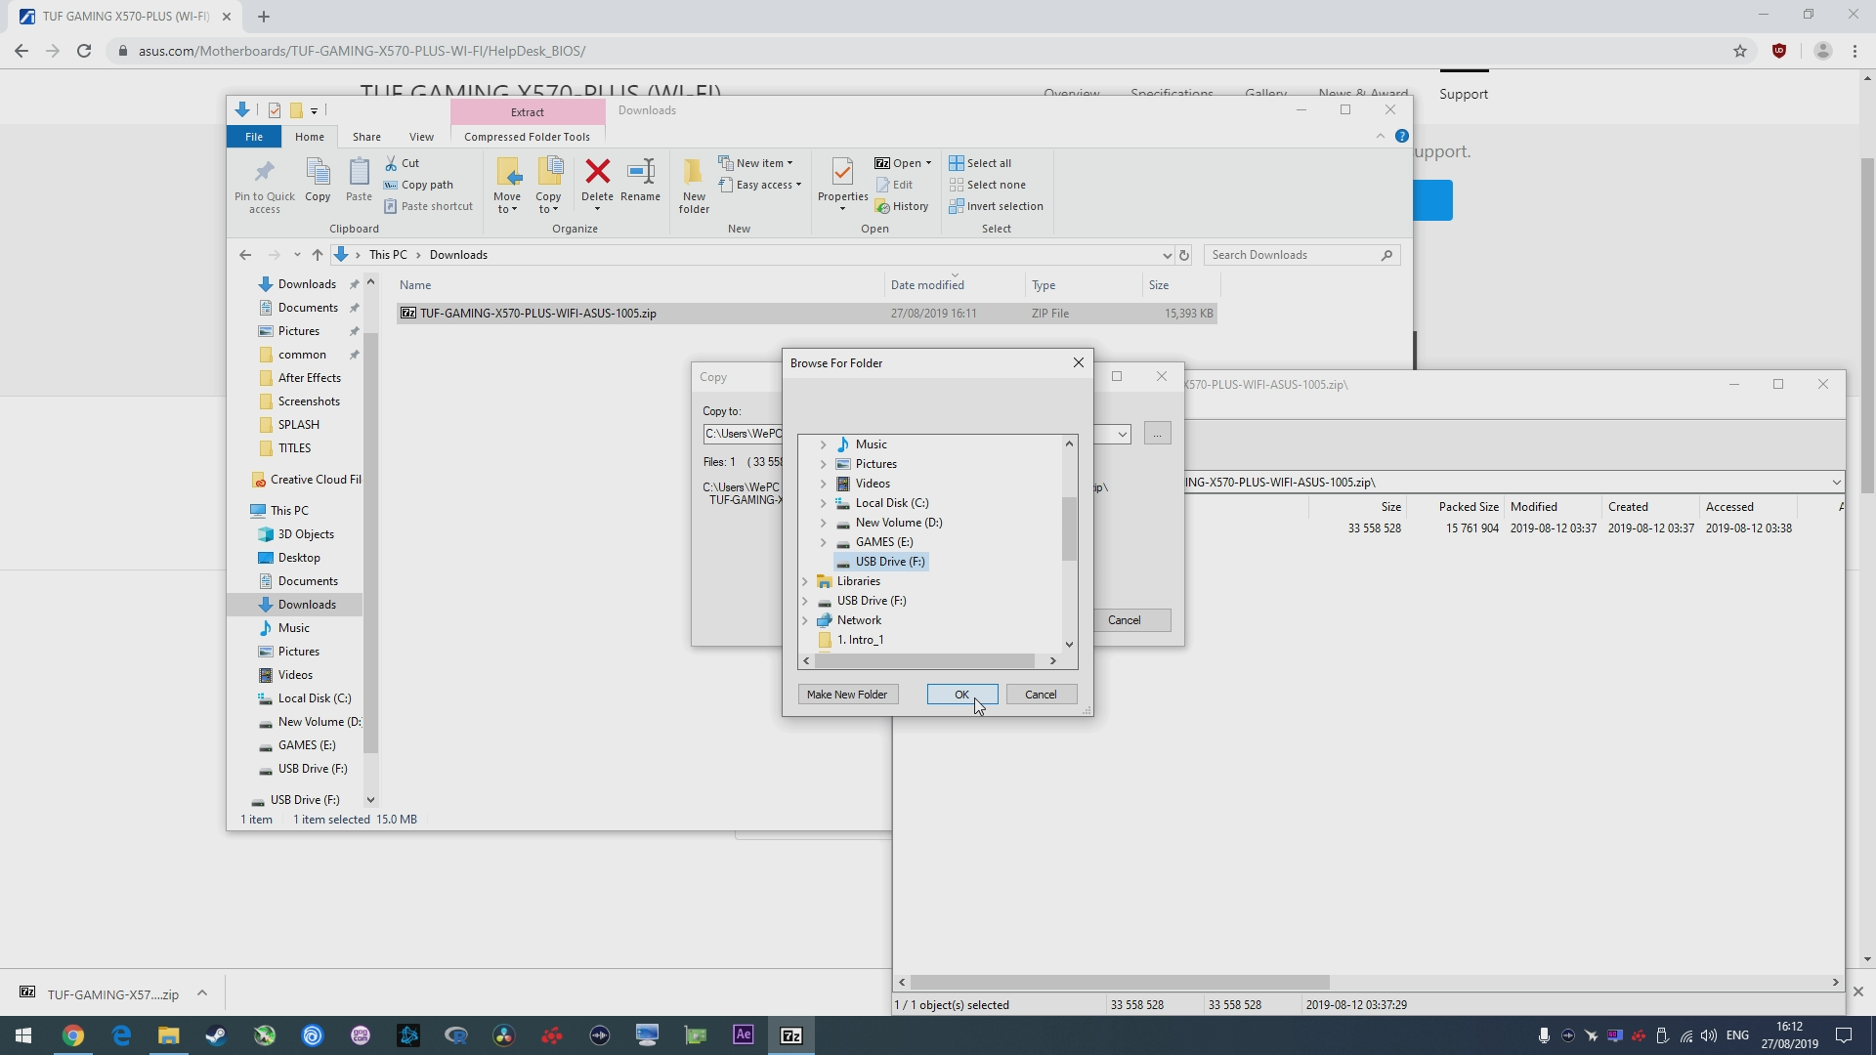1876x1055 pixels.
Task: Expand New Volume (D:) in folder tree
Action: tap(823, 523)
